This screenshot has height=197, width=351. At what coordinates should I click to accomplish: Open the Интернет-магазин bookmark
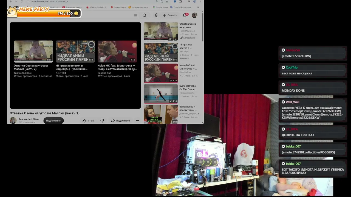pyautogui.click(x=139, y=7)
